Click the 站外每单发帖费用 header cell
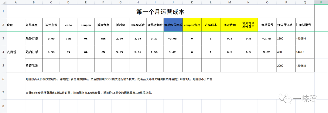 (248, 25)
